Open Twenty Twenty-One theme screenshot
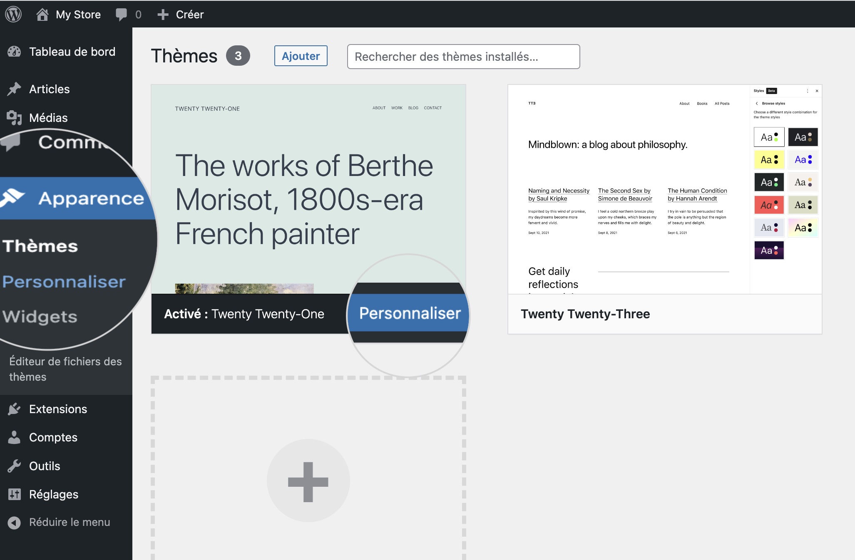This screenshot has height=560, width=855. 308,189
